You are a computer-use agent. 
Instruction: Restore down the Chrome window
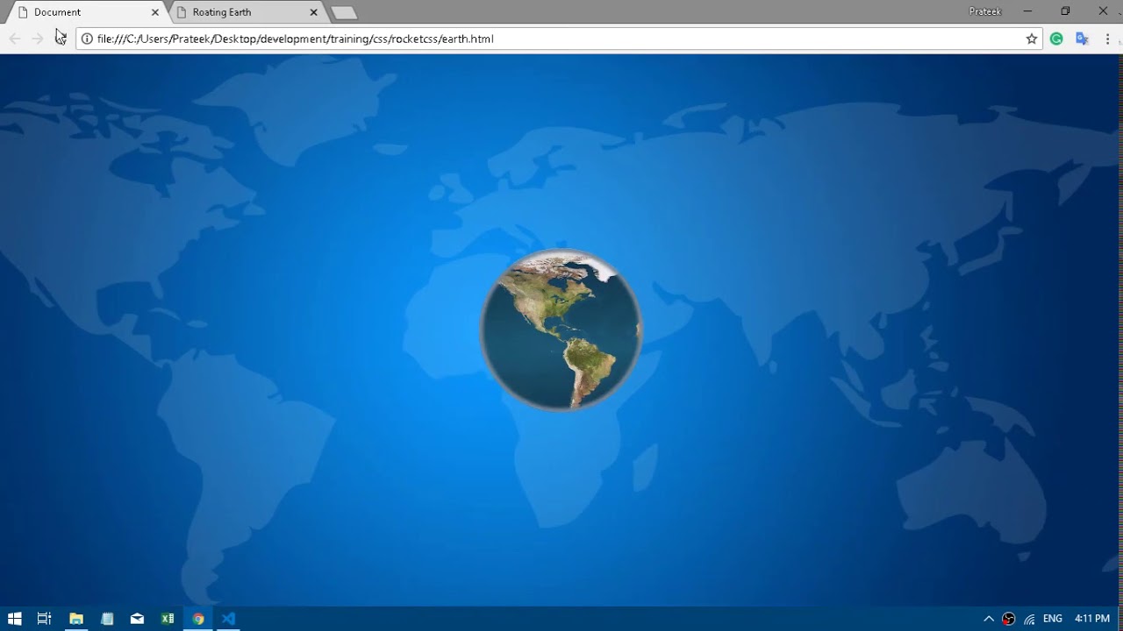point(1065,11)
